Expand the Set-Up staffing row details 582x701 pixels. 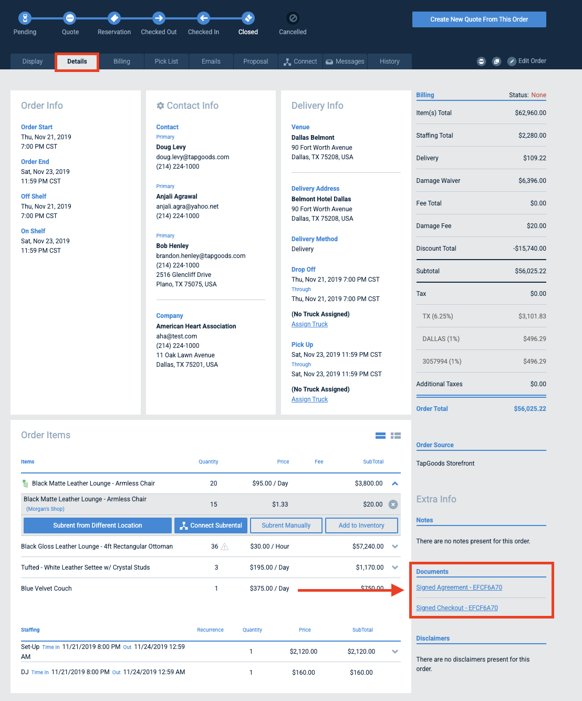[x=394, y=651]
